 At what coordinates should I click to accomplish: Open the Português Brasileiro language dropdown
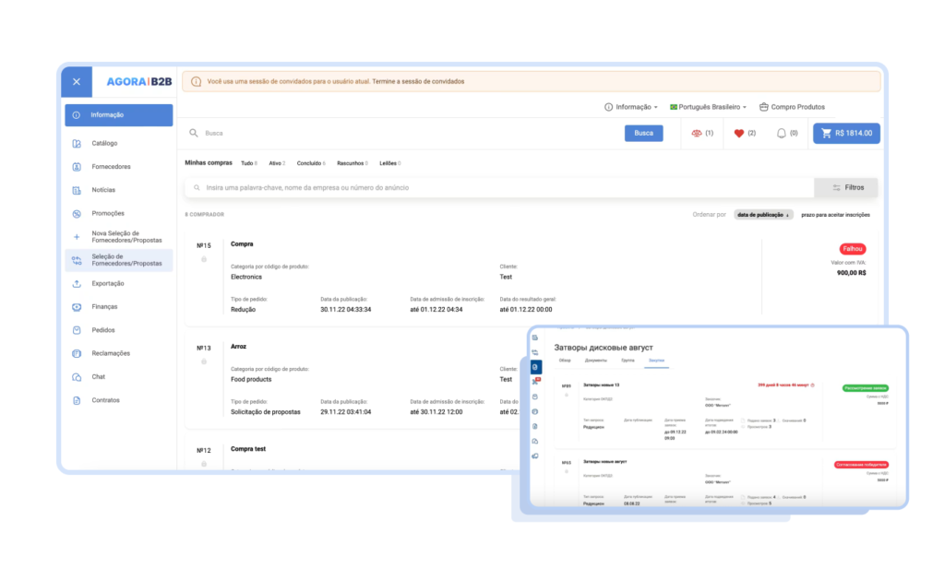click(708, 107)
